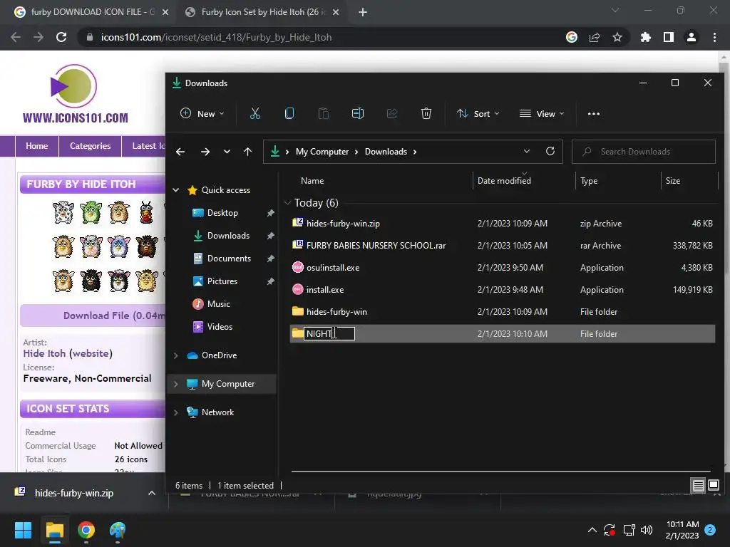Reload the Chrome page
730x547 pixels.
(x=61, y=37)
